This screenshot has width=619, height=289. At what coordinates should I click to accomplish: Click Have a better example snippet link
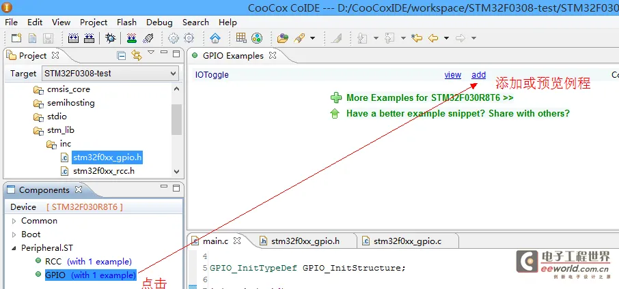click(458, 113)
